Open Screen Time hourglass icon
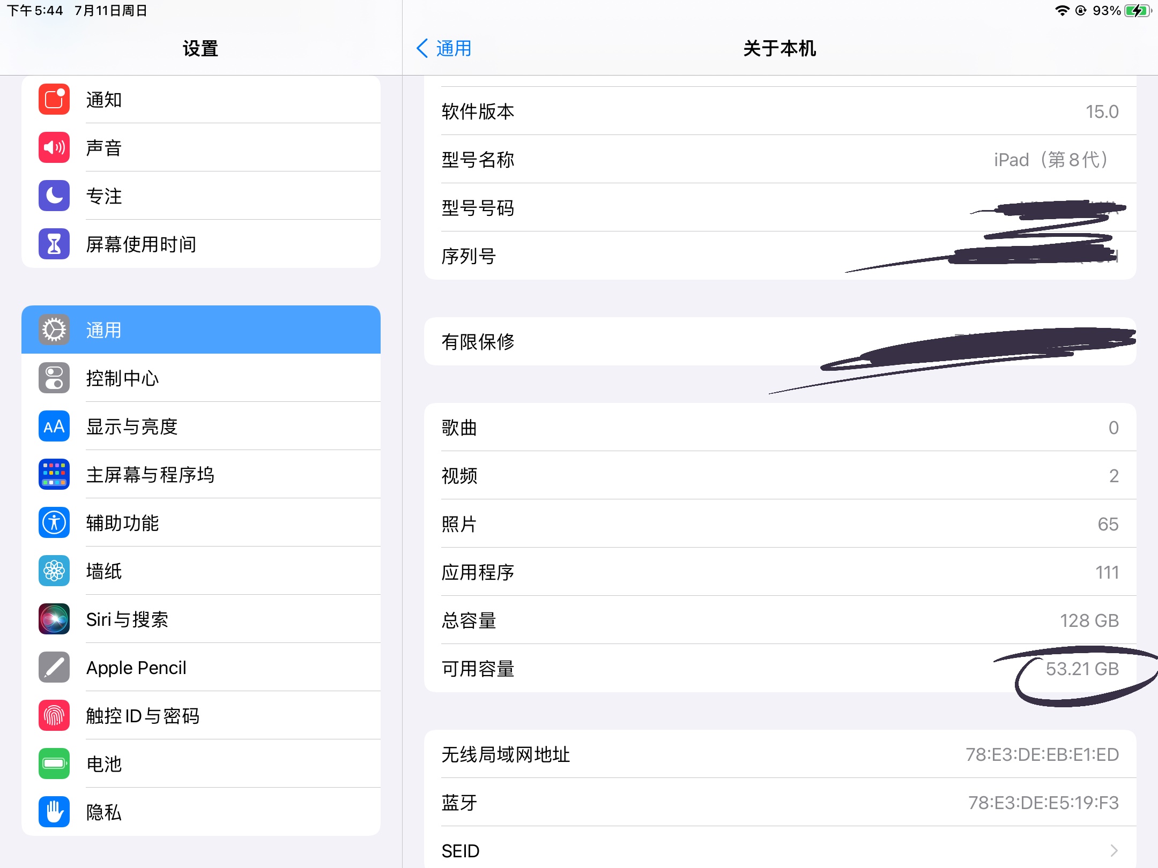 point(54,244)
